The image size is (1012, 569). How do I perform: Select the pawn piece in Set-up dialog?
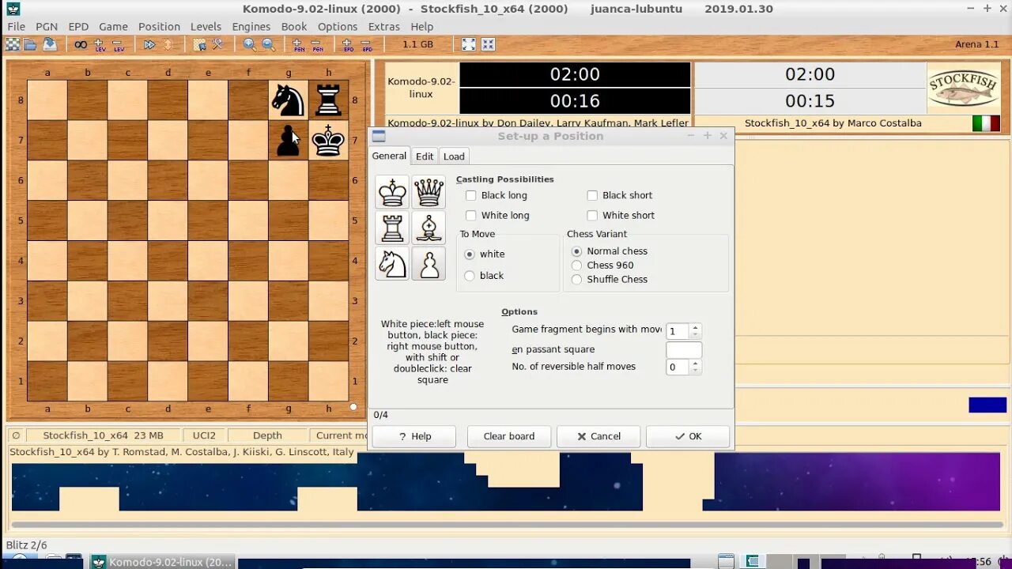pos(429,263)
